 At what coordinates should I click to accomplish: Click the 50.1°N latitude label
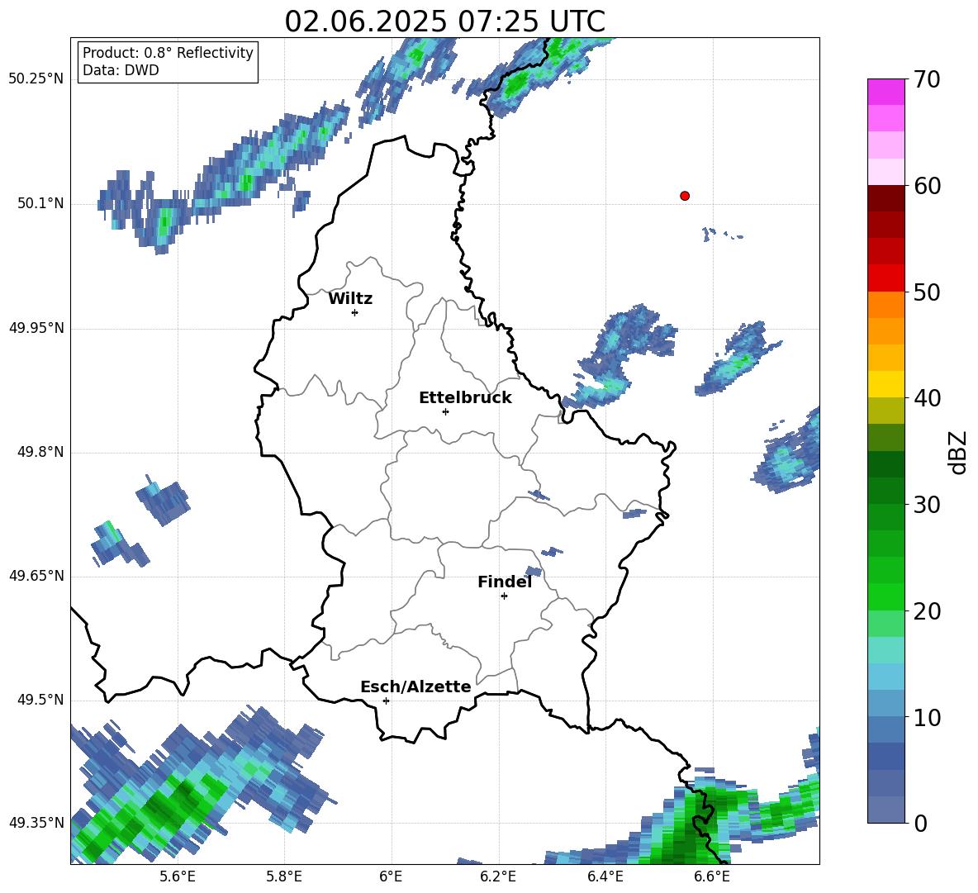pyautogui.click(x=40, y=204)
